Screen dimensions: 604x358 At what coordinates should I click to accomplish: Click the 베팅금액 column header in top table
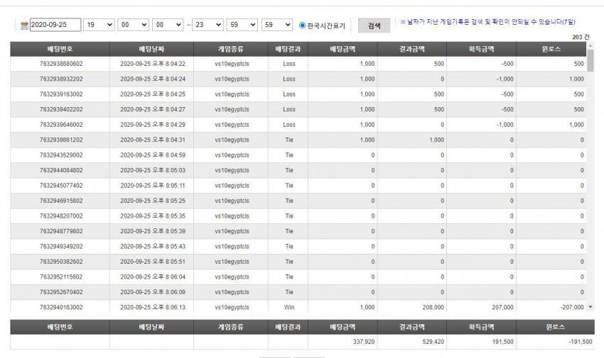click(343, 49)
